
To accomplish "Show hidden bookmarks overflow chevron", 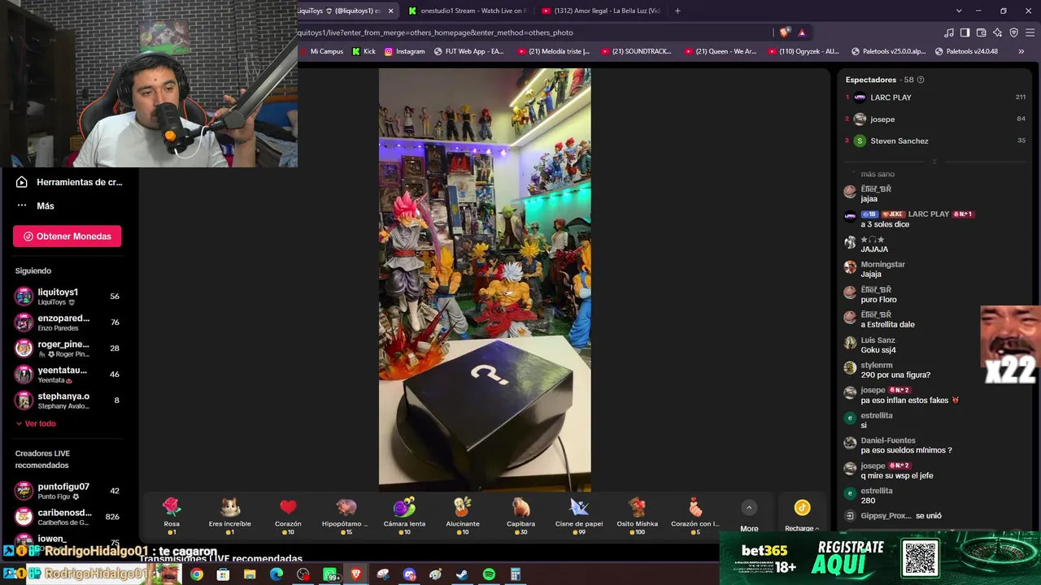I will 1021,51.
